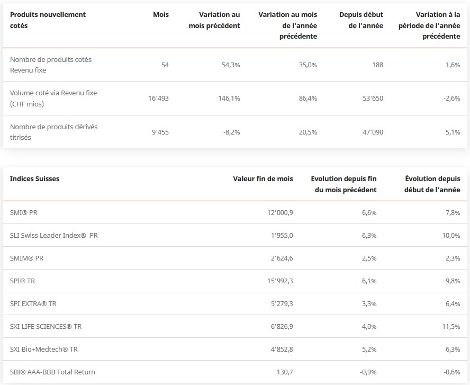This screenshot has height=385, width=470.
Task: Open the 'SLI Swiss Leader Index® PR' row
Action: pos(53,235)
